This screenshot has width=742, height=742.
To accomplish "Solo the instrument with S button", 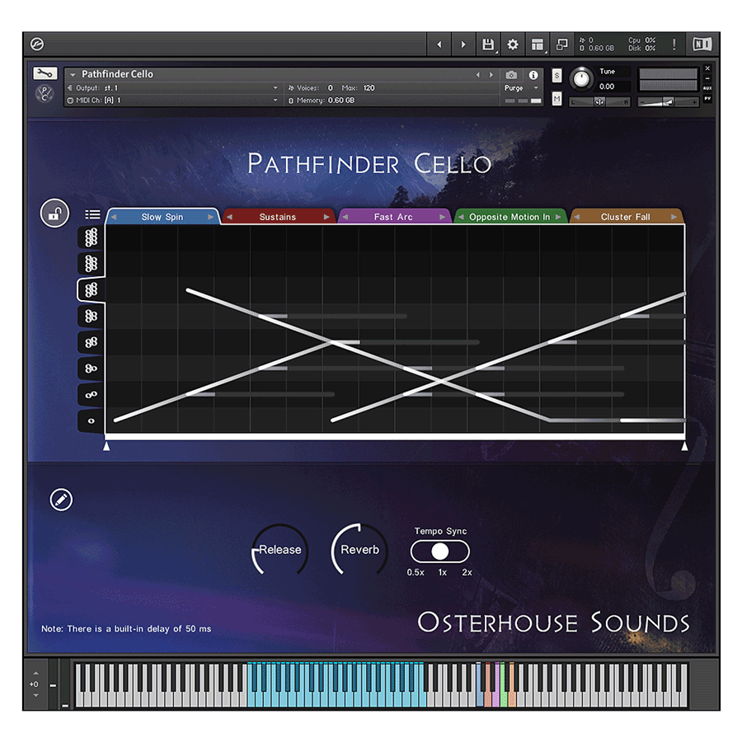I will pos(557,76).
